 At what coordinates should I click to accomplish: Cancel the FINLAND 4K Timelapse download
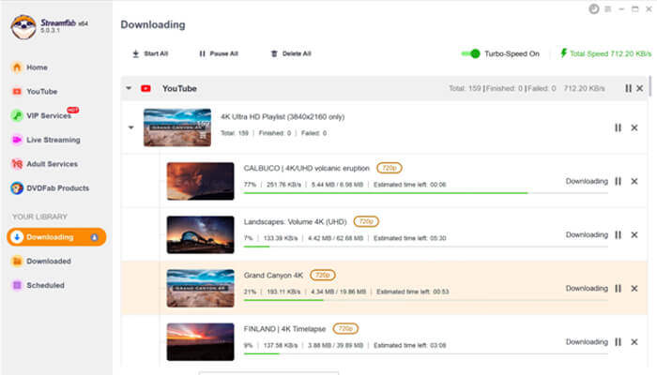pos(635,342)
